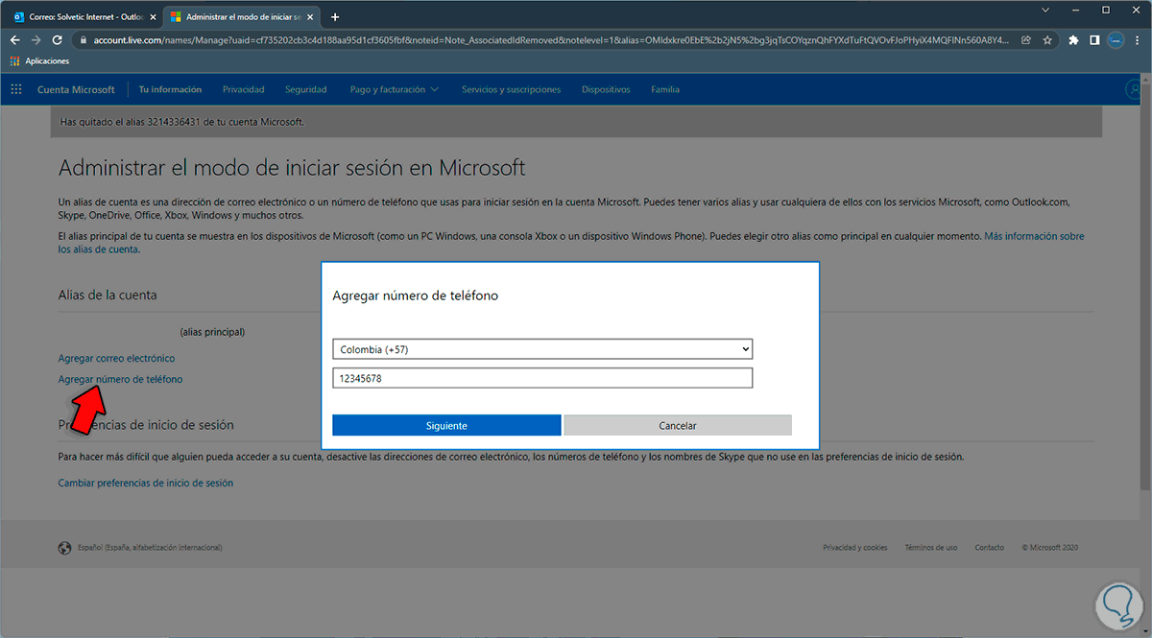Click the browser address bar URL

[x=552, y=40]
